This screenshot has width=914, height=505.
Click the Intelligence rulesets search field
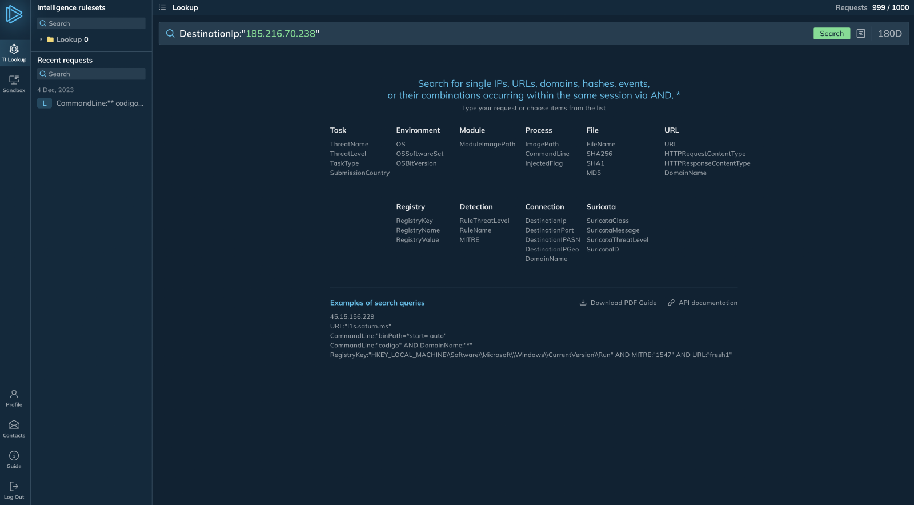tap(91, 23)
